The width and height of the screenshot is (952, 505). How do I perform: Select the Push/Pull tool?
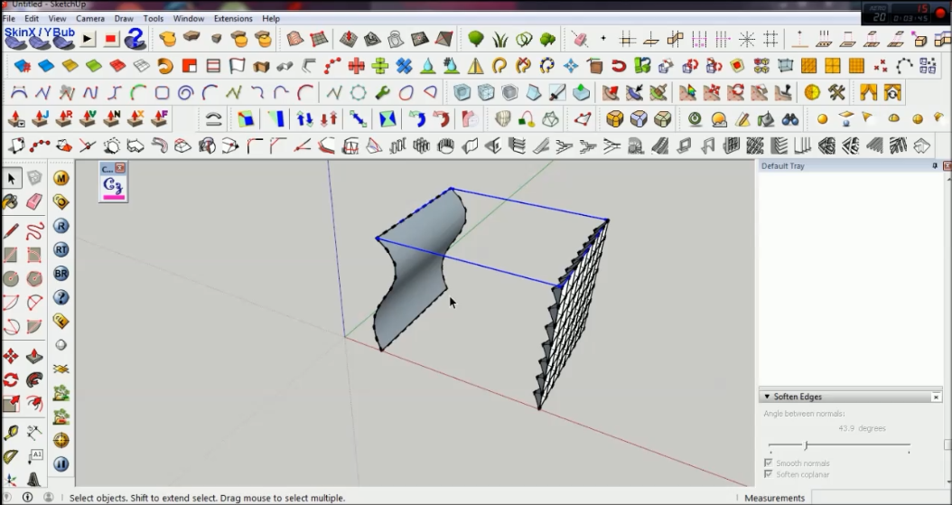click(34, 356)
